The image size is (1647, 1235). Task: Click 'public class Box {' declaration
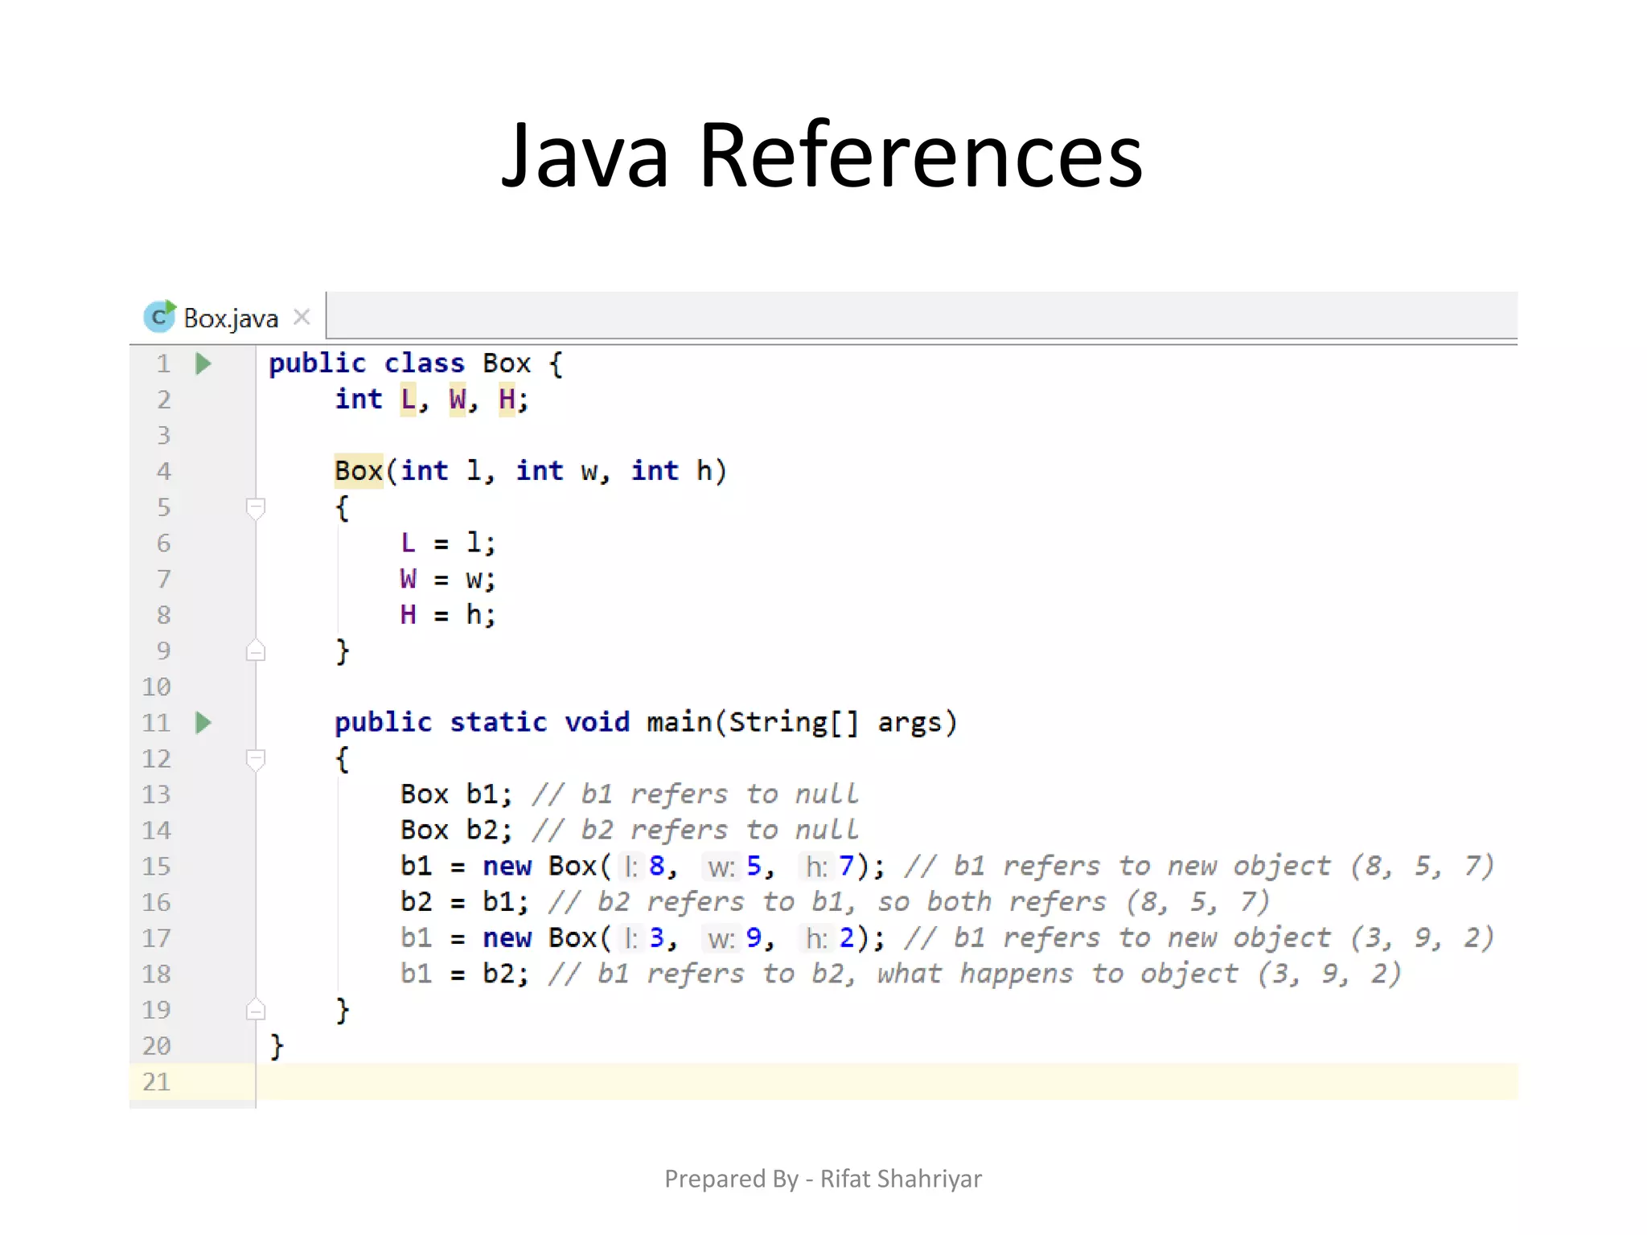(416, 363)
